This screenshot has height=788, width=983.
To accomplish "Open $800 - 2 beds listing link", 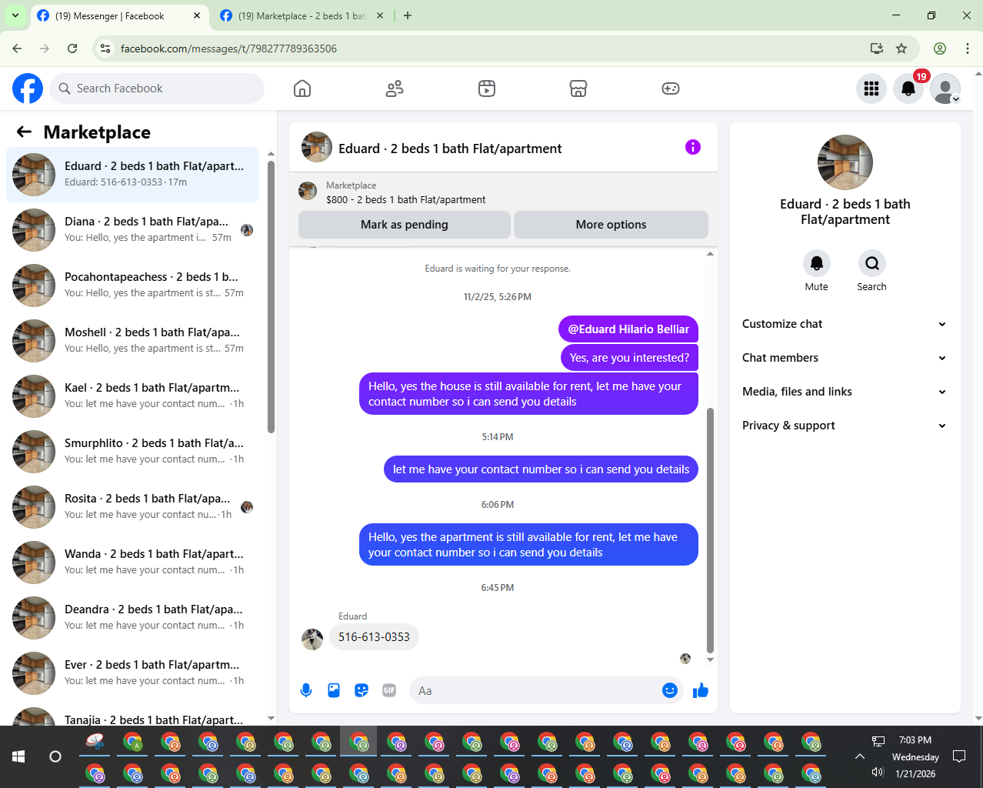I will point(406,199).
